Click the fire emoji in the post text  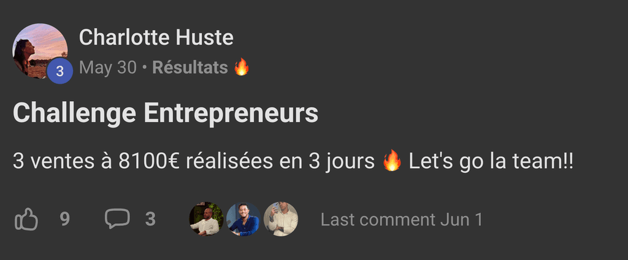pos(392,161)
